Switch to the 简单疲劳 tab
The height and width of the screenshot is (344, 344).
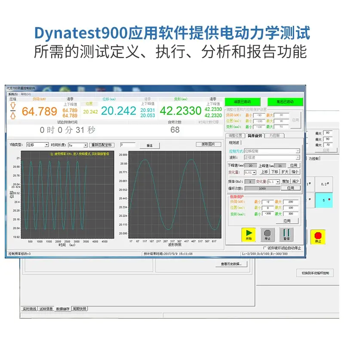click(x=255, y=135)
